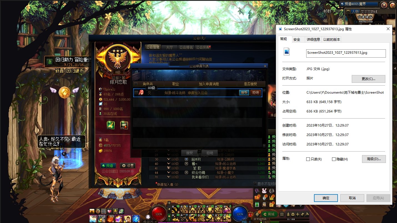Click the notification bell beside 商城
397x223 pixels.
click(x=257, y=214)
